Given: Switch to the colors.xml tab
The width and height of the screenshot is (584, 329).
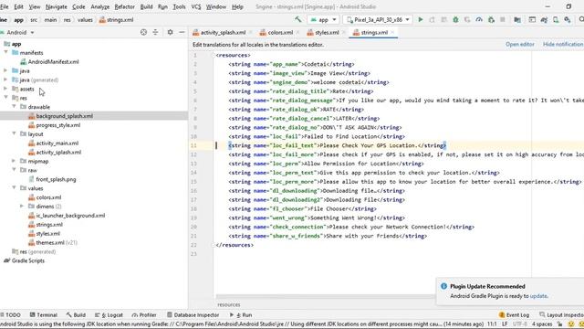Looking at the screenshot, I should pyautogui.click(x=280, y=33).
